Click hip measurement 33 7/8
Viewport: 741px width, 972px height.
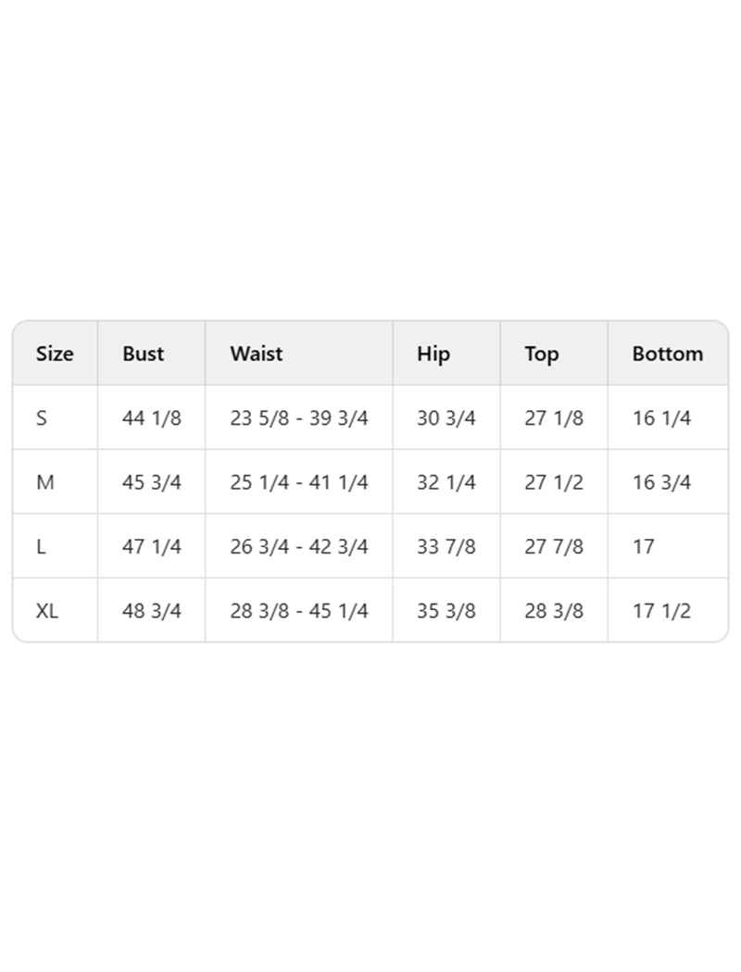click(x=446, y=547)
